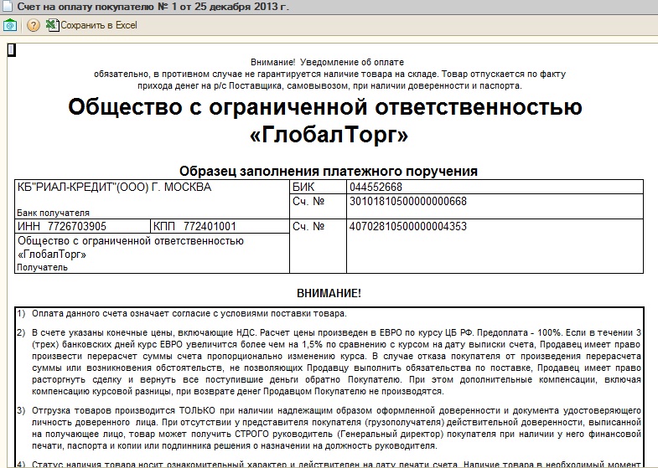Open the help question mark icon
Viewport: 658px width, 468px height.
tap(34, 26)
